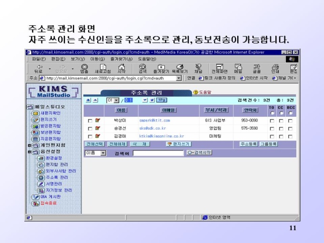Open the 즐겨찾기(A) menu

[121, 59]
